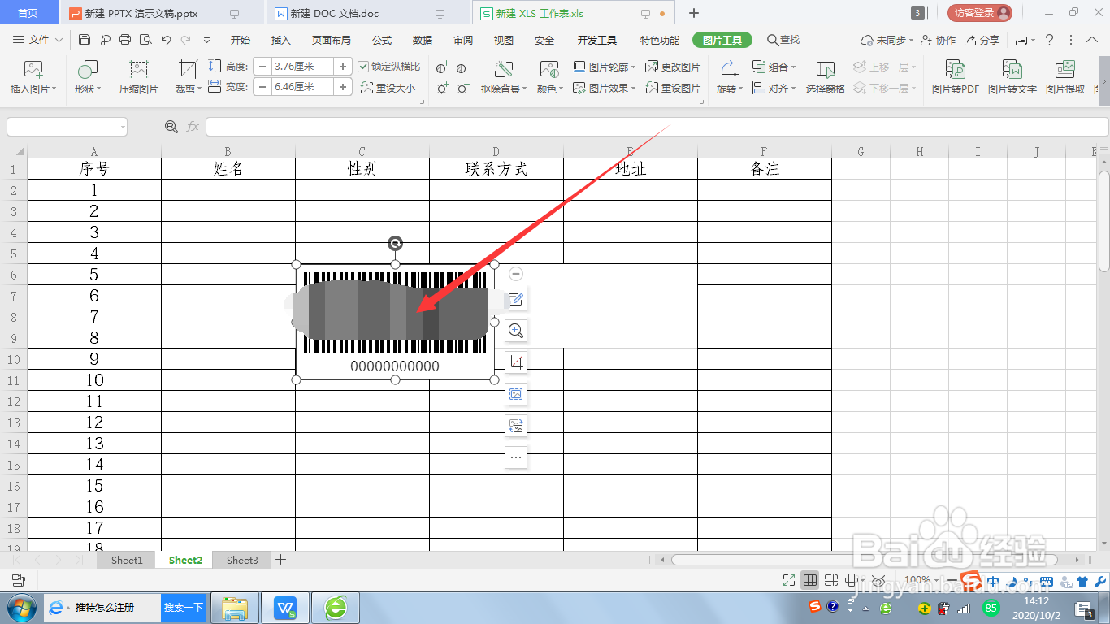Decrease width with minus stepper
The height and width of the screenshot is (624, 1110).
[x=262, y=87]
